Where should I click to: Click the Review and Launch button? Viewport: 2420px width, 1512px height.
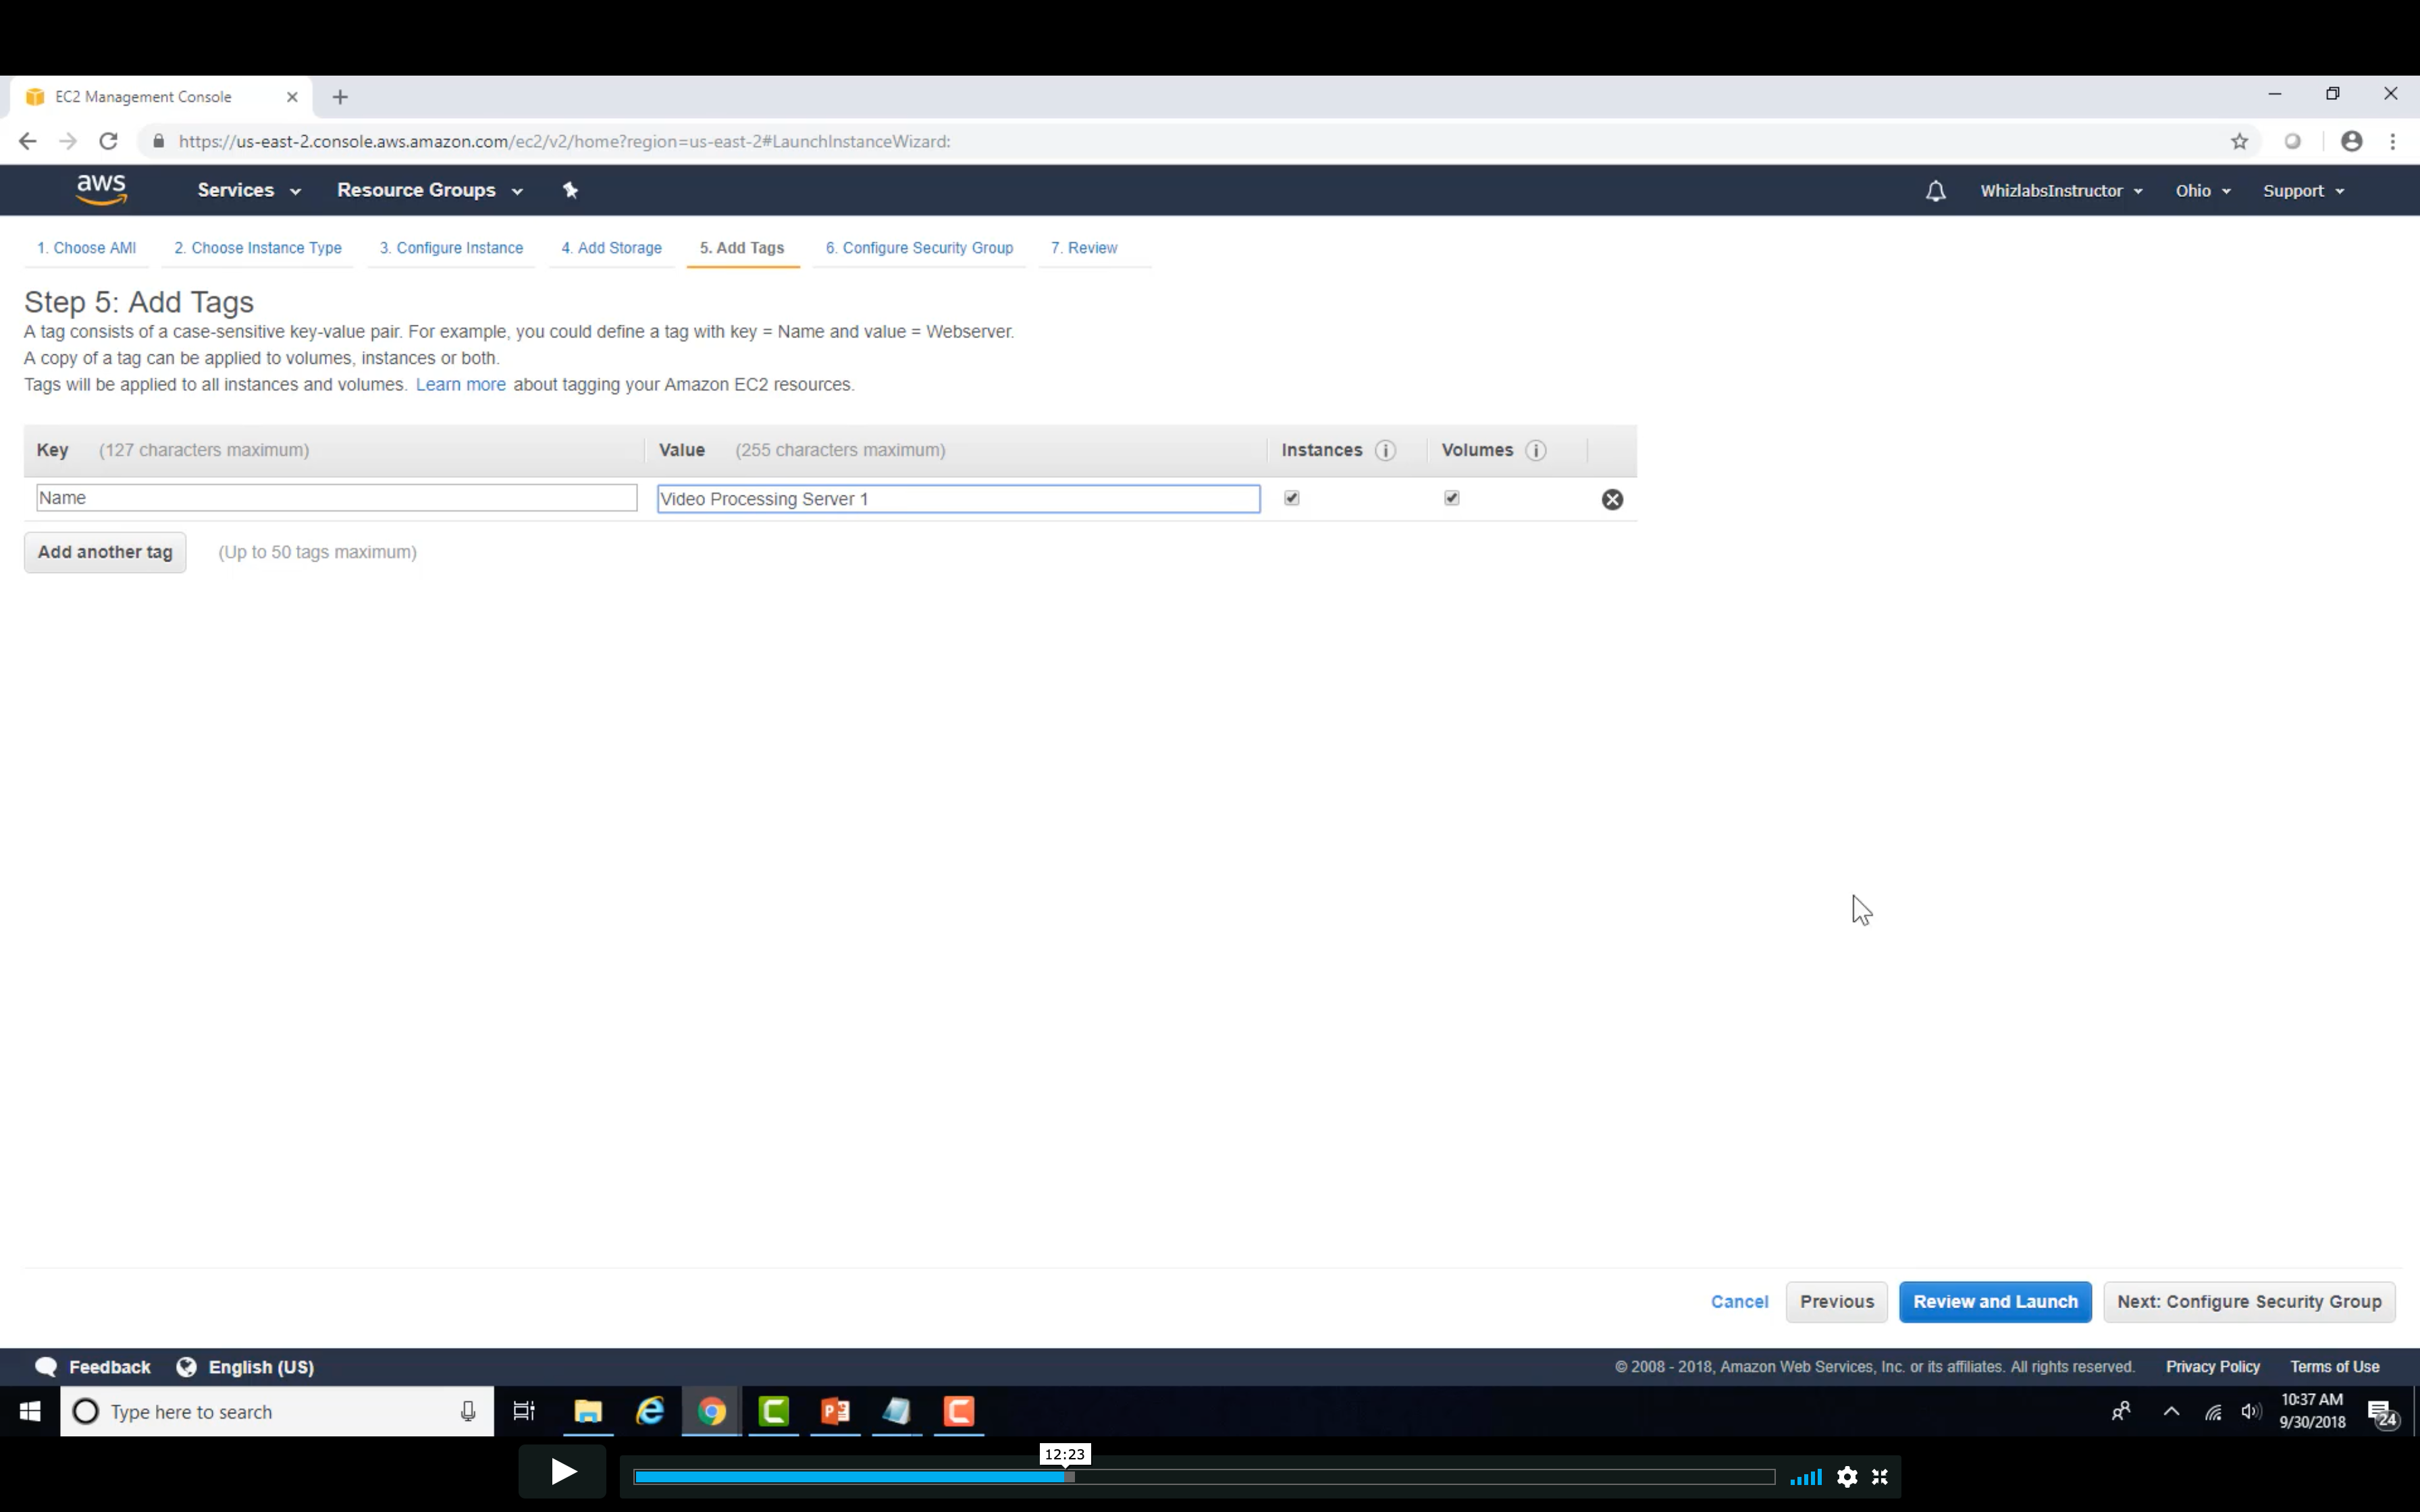[x=1994, y=1301]
